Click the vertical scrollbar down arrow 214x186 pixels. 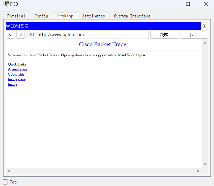(205, 164)
